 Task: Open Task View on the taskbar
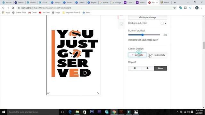click(62, 112)
